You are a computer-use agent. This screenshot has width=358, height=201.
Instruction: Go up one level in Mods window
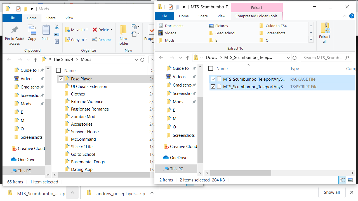click(35, 59)
